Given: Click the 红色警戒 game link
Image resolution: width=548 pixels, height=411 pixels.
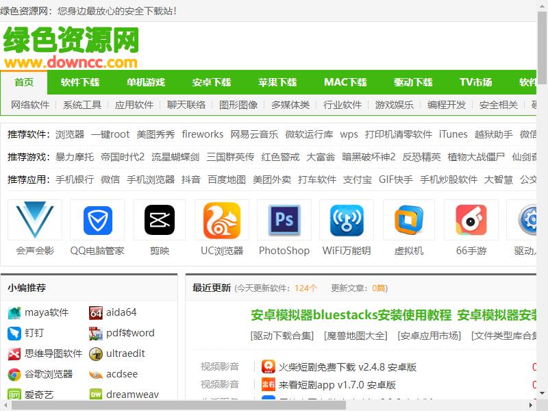Looking at the screenshot, I should coord(280,157).
